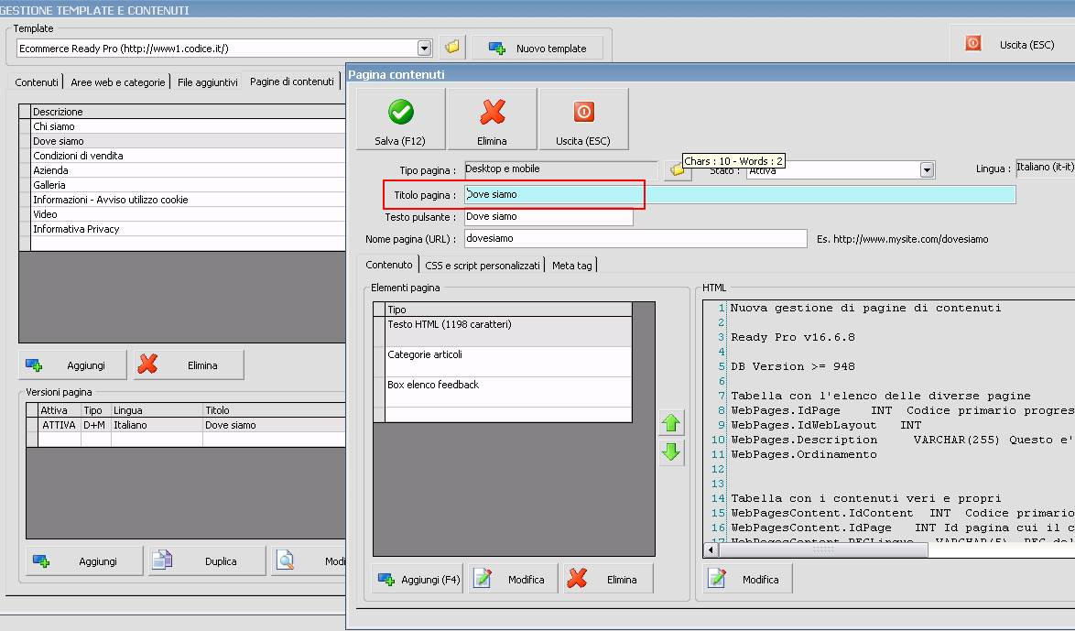Open the Template dropdown list

coord(424,49)
